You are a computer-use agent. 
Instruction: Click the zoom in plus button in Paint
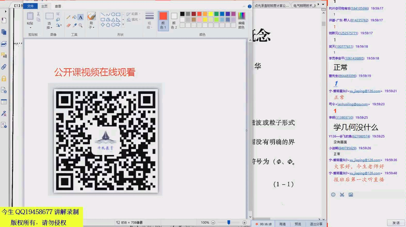[245, 223]
